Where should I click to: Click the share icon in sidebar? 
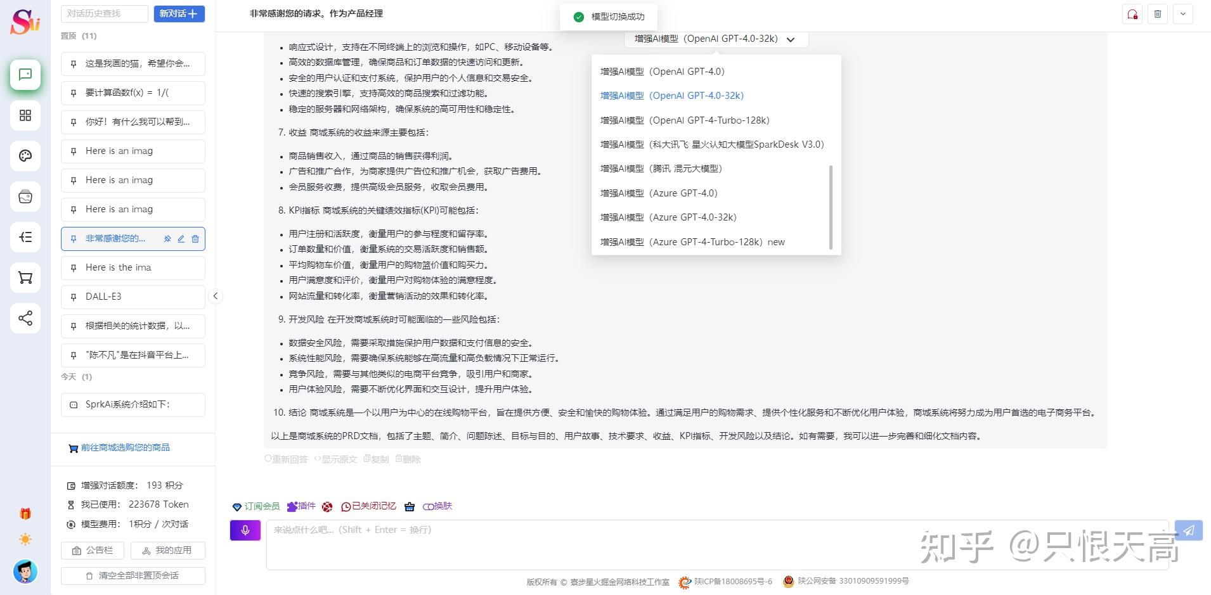click(25, 318)
